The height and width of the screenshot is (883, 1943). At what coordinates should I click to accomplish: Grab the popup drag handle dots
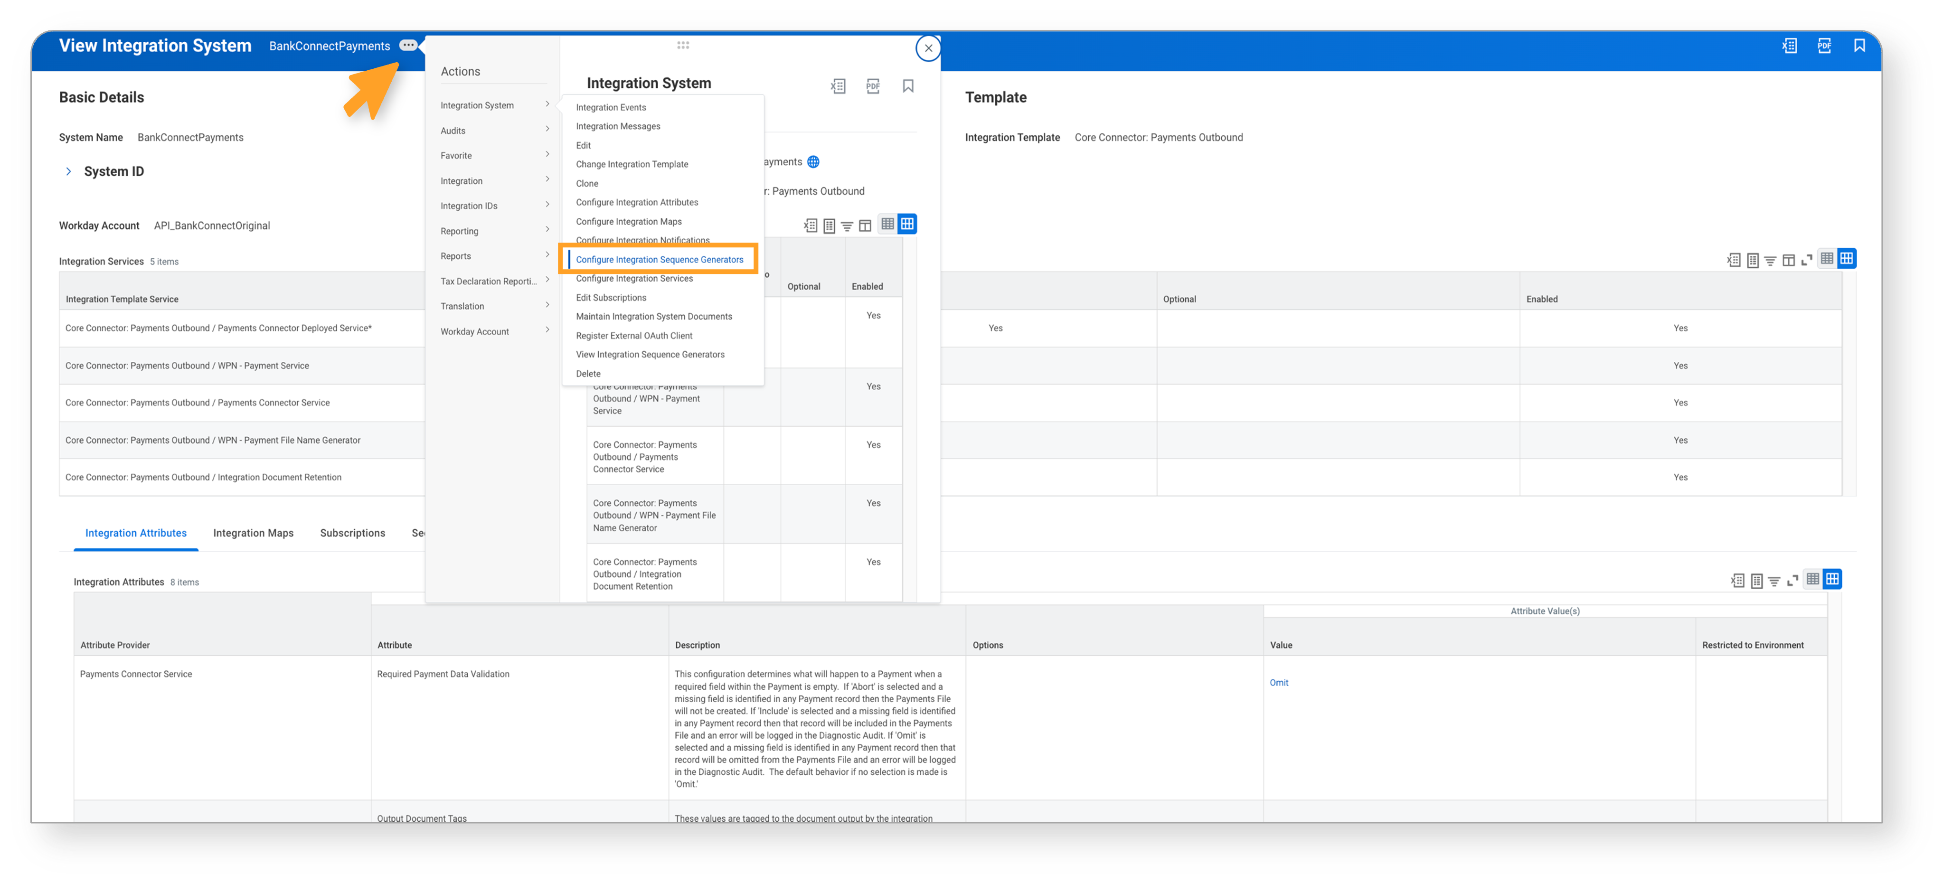[683, 45]
